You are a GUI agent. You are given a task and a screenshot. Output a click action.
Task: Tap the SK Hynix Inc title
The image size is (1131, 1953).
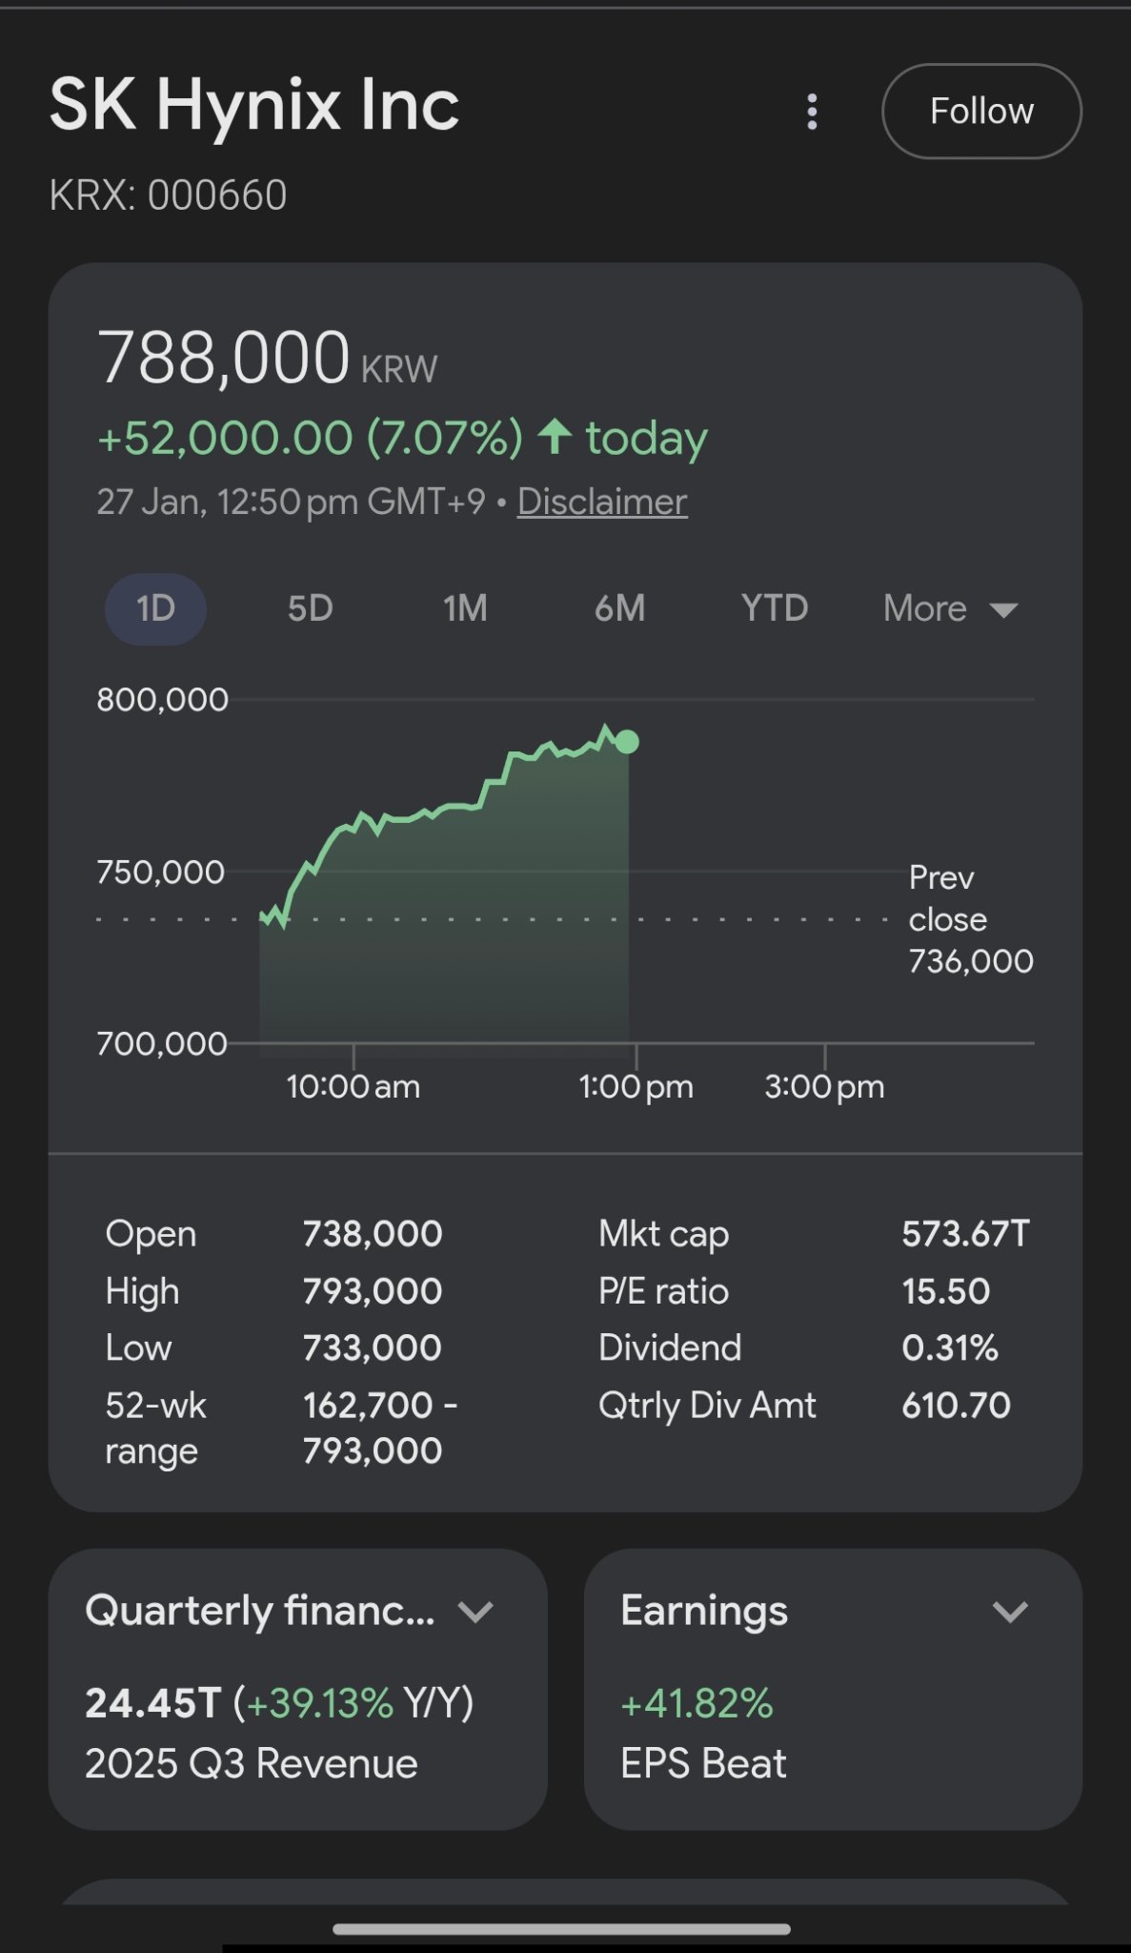click(x=254, y=105)
